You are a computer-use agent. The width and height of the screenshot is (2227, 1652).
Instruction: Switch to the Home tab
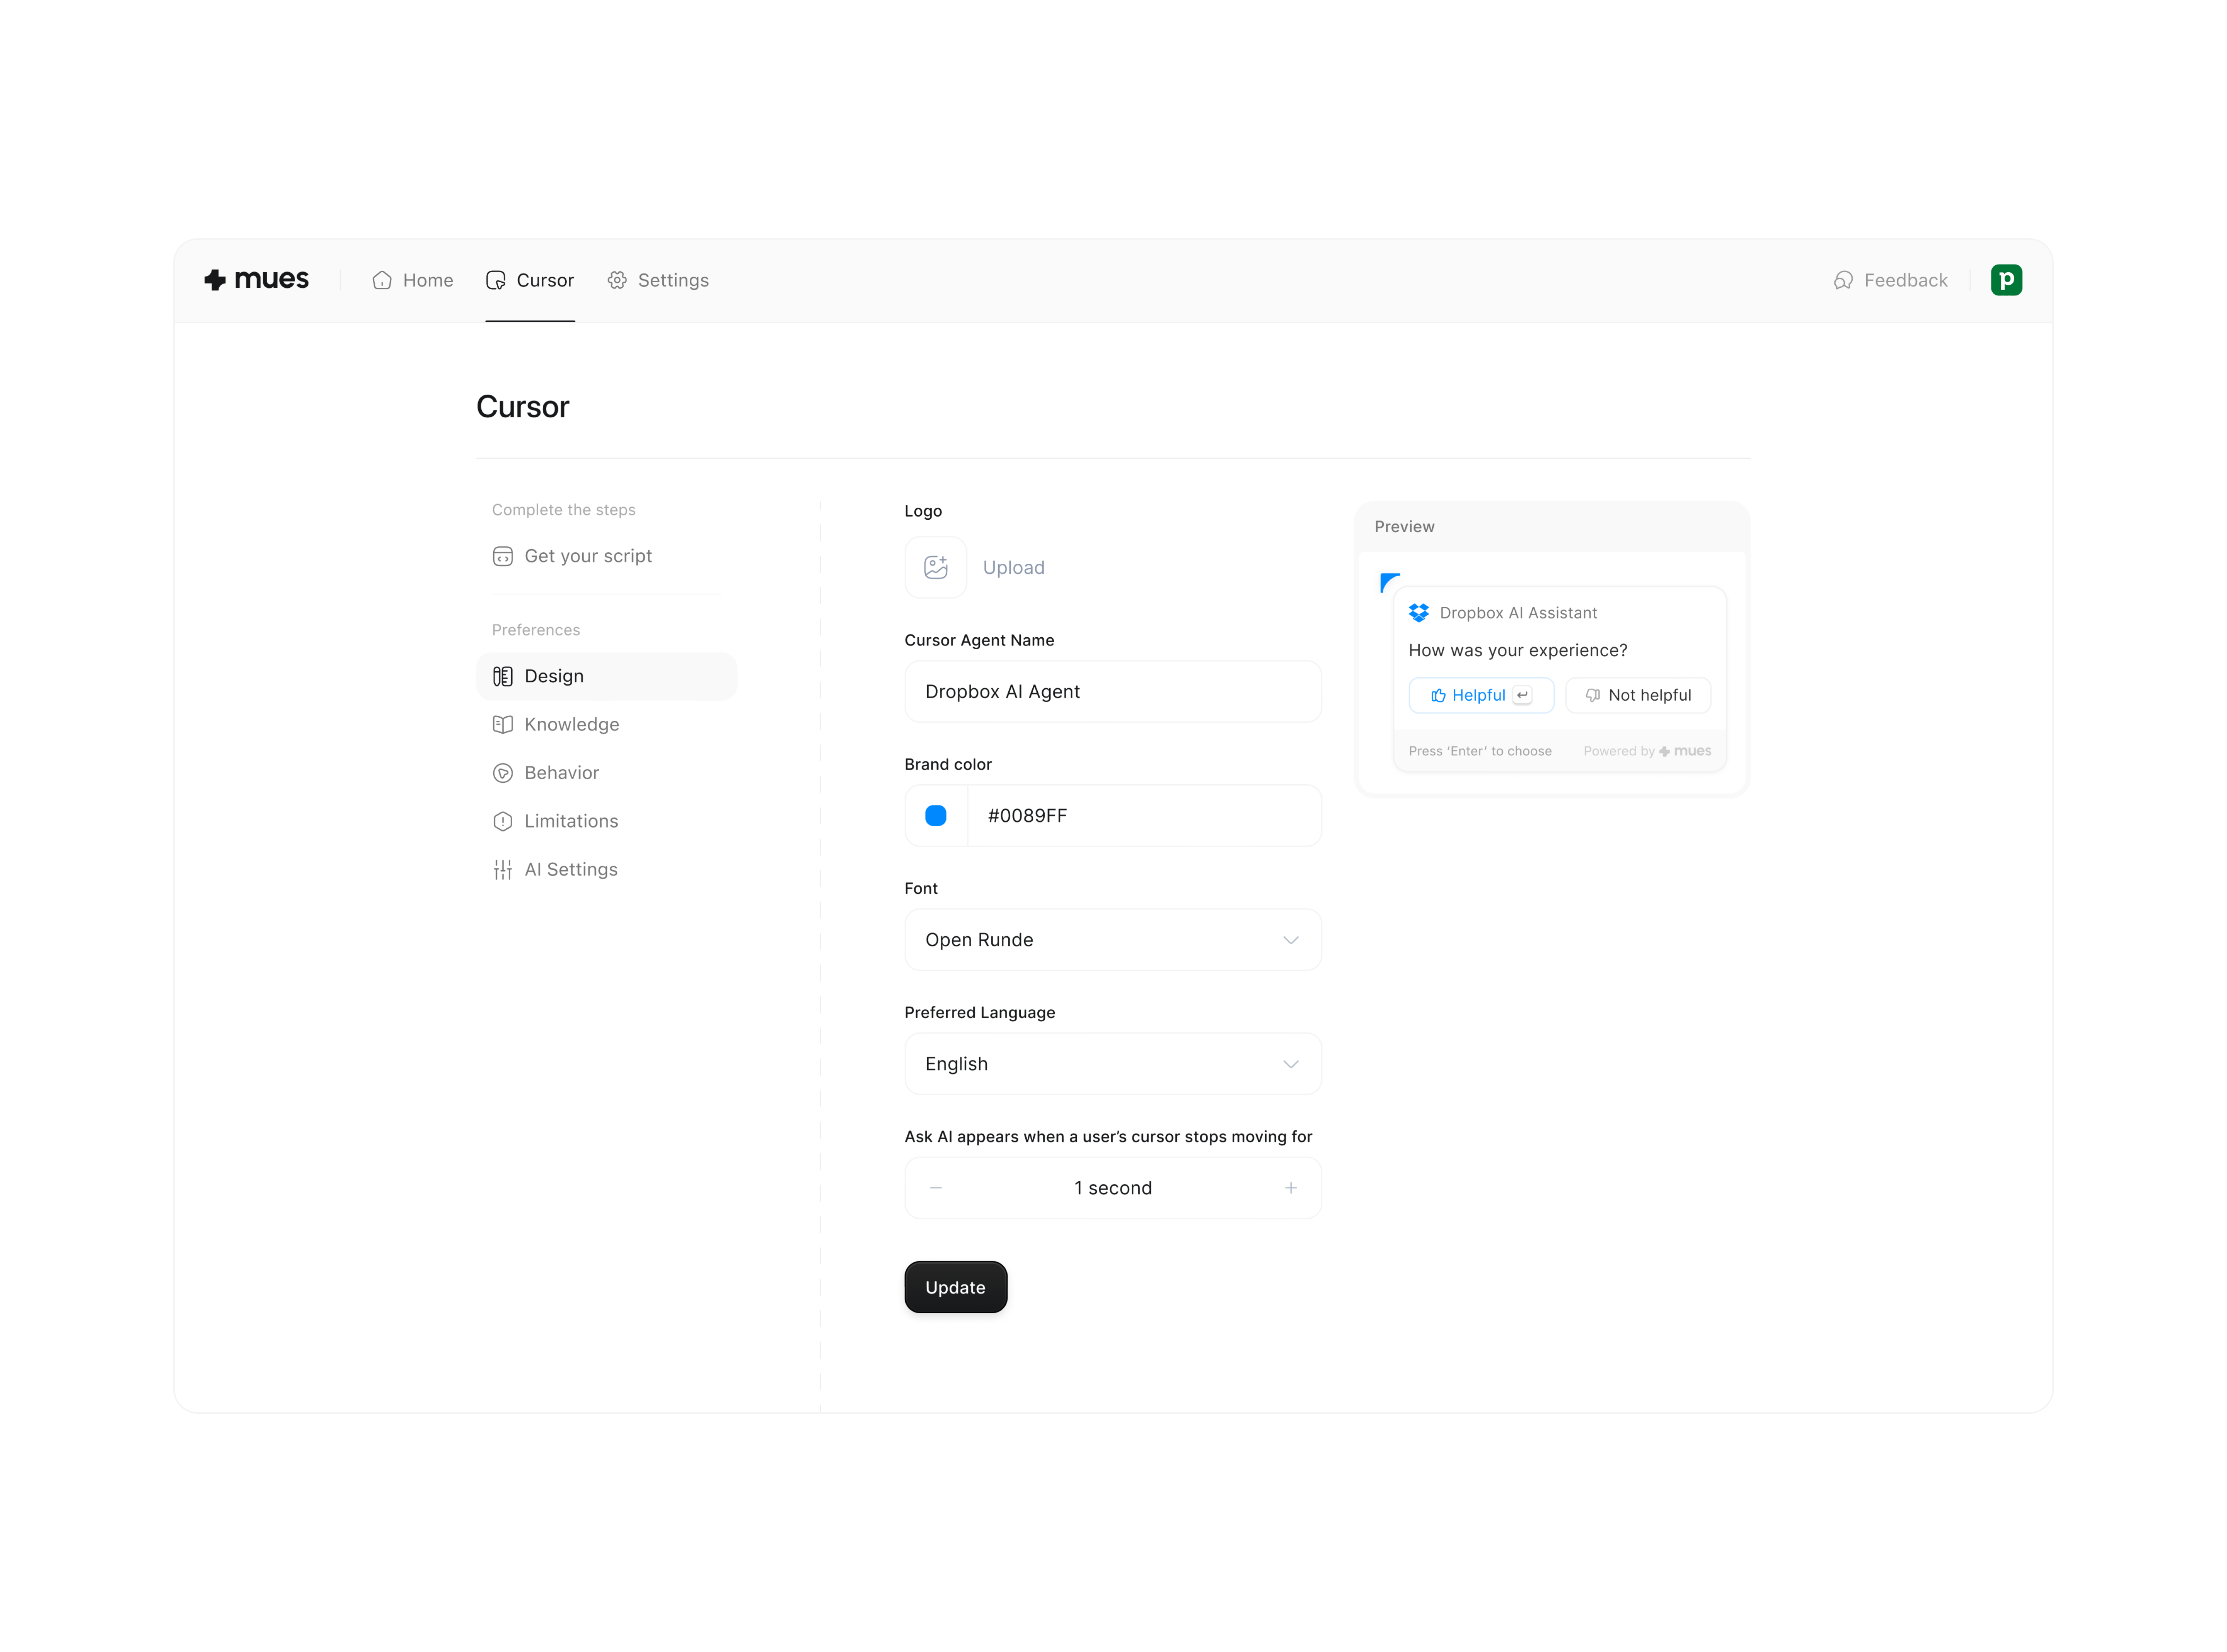click(x=413, y=280)
